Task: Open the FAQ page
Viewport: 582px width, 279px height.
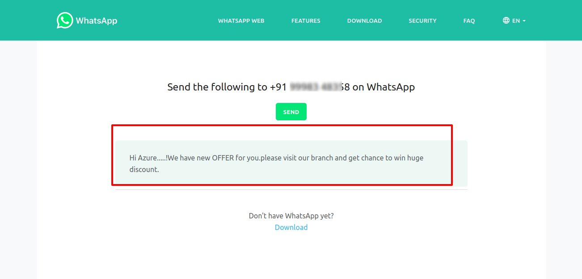Action: 469,21
